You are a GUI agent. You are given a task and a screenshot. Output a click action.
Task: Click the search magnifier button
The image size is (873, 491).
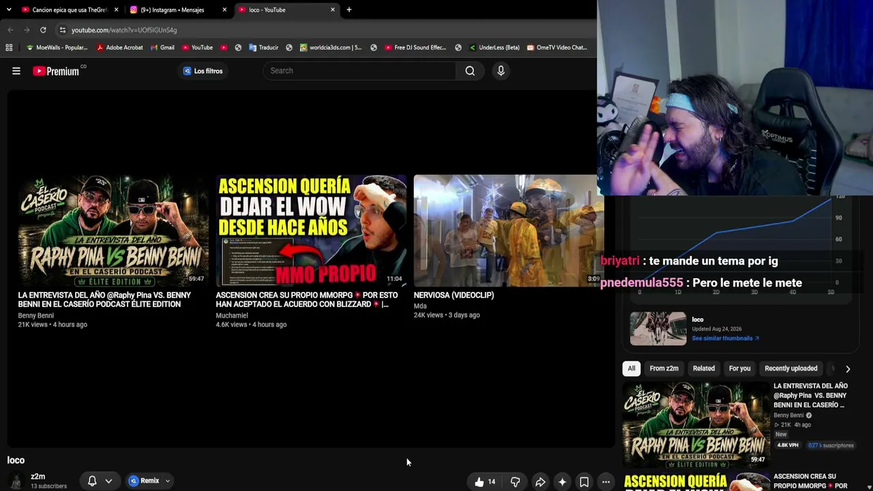coord(470,71)
